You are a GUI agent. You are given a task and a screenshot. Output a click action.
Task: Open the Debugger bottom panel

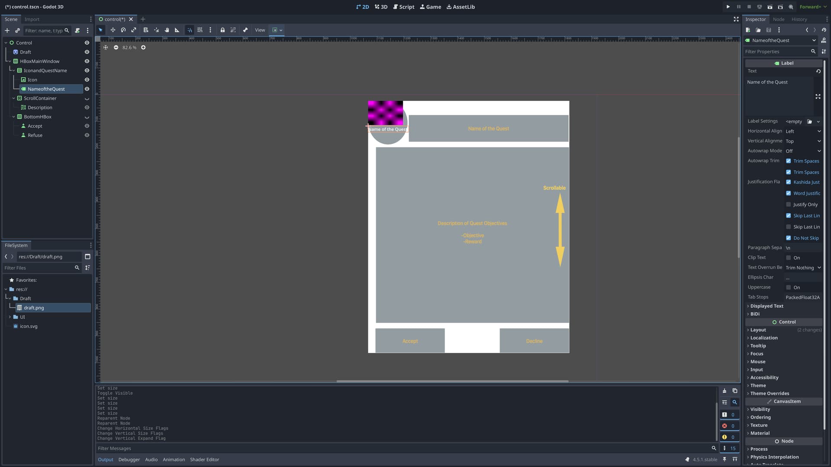[x=129, y=460]
